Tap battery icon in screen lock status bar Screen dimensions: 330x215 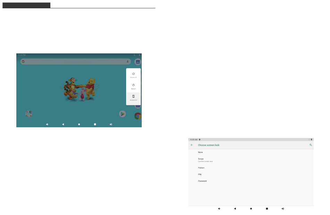coord(312,139)
